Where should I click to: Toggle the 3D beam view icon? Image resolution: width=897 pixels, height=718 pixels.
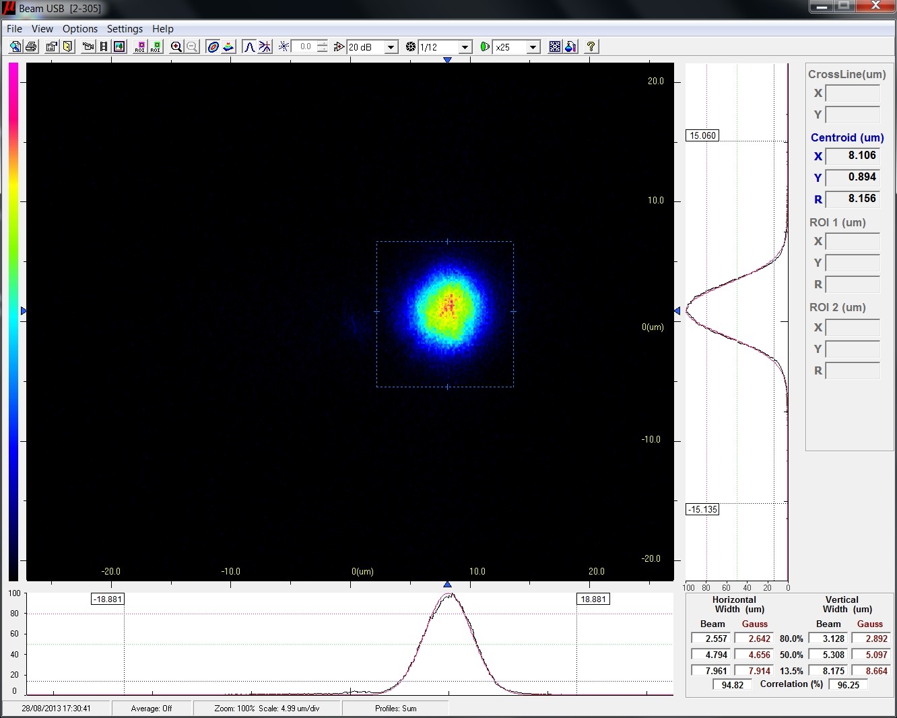pos(229,46)
